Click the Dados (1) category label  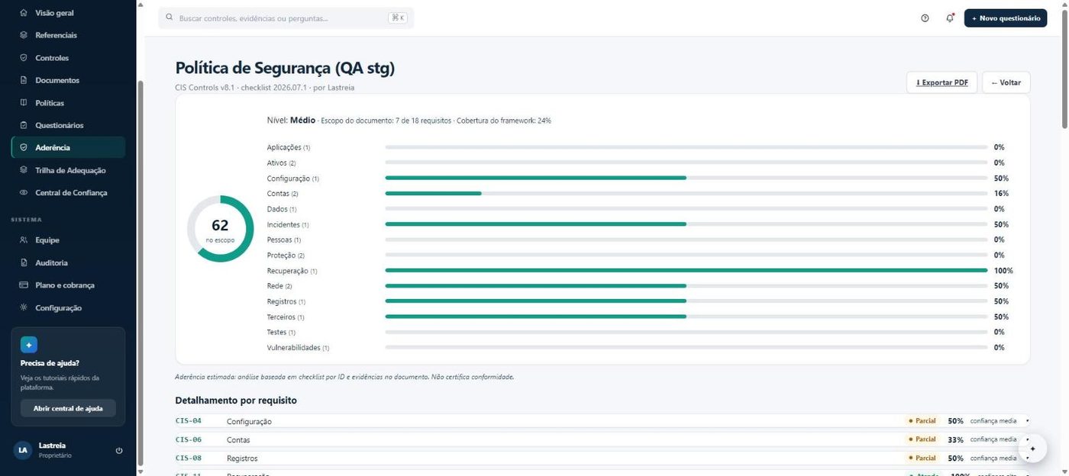coord(282,209)
